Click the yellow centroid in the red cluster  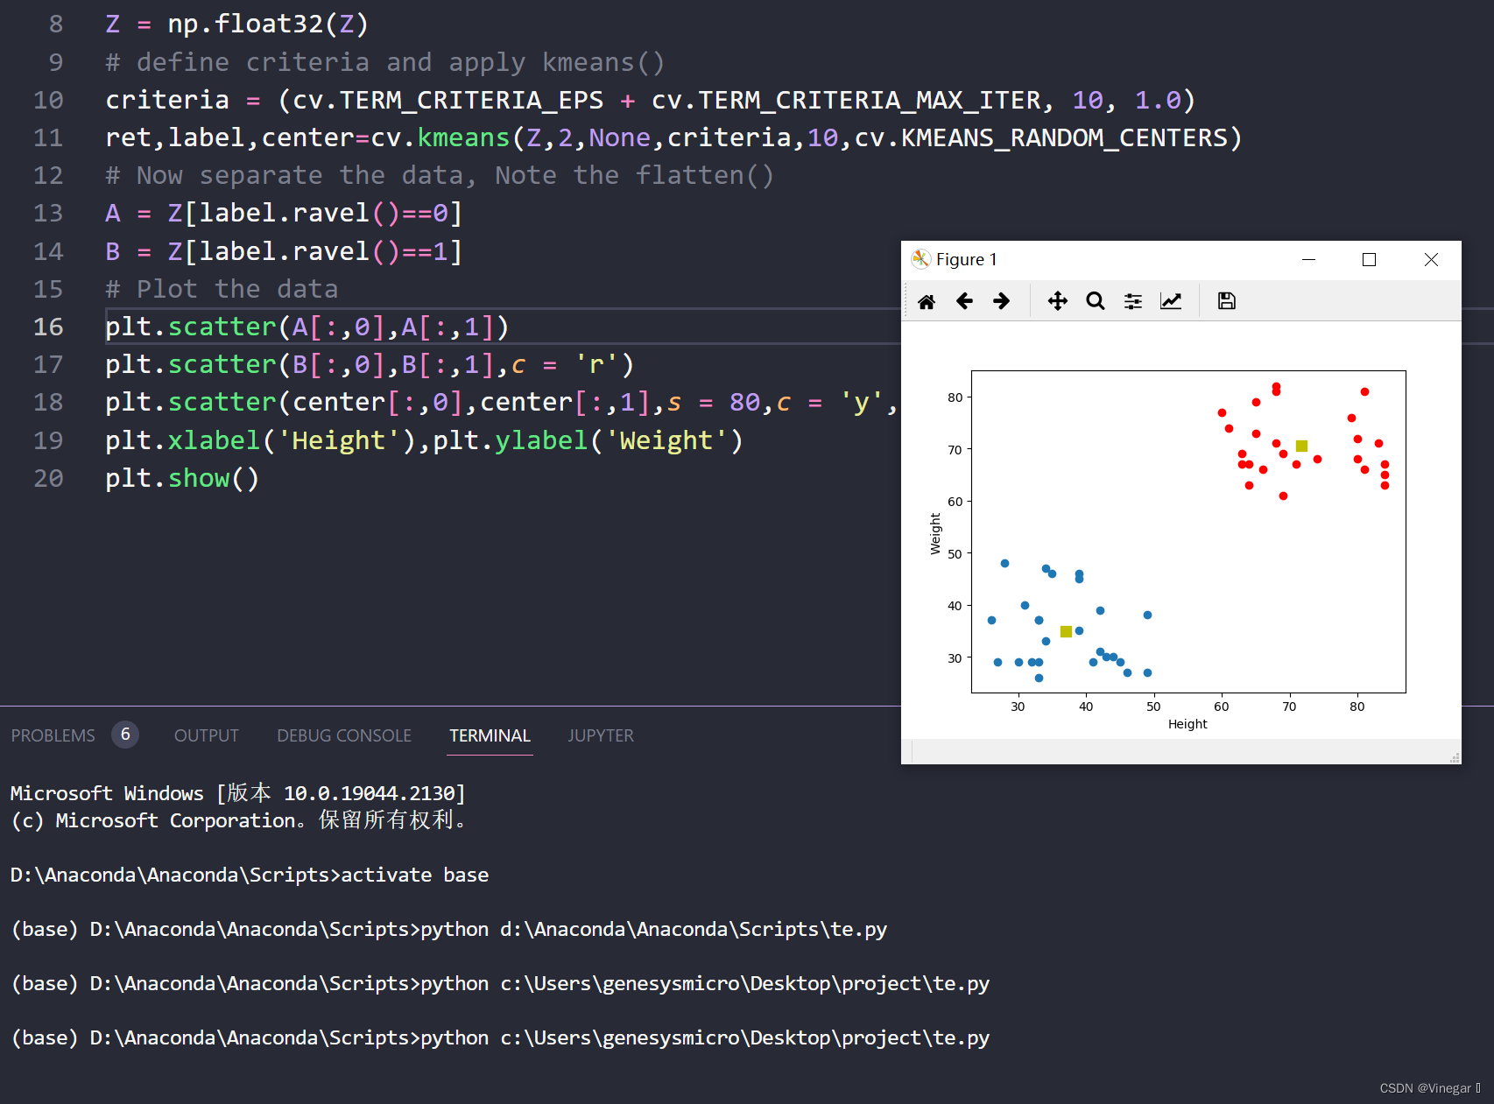[1301, 446]
